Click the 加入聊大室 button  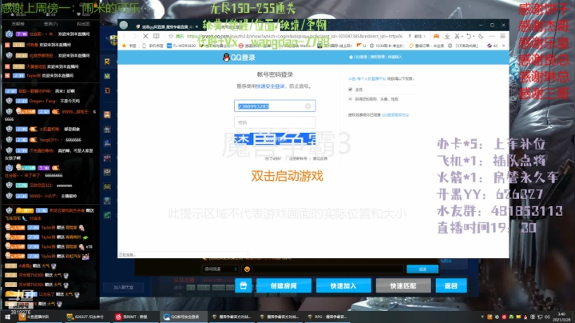point(123,287)
